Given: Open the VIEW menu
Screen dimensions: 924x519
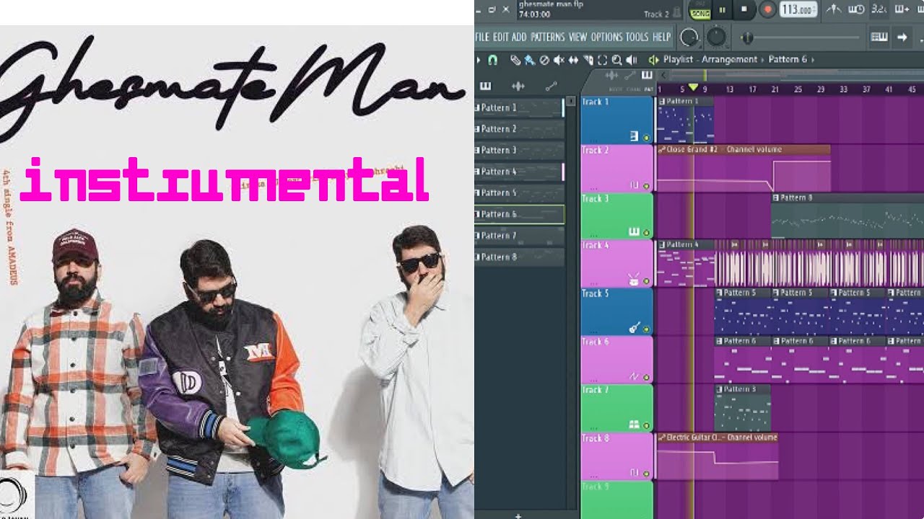Looking at the screenshot, I should [577, 37].
